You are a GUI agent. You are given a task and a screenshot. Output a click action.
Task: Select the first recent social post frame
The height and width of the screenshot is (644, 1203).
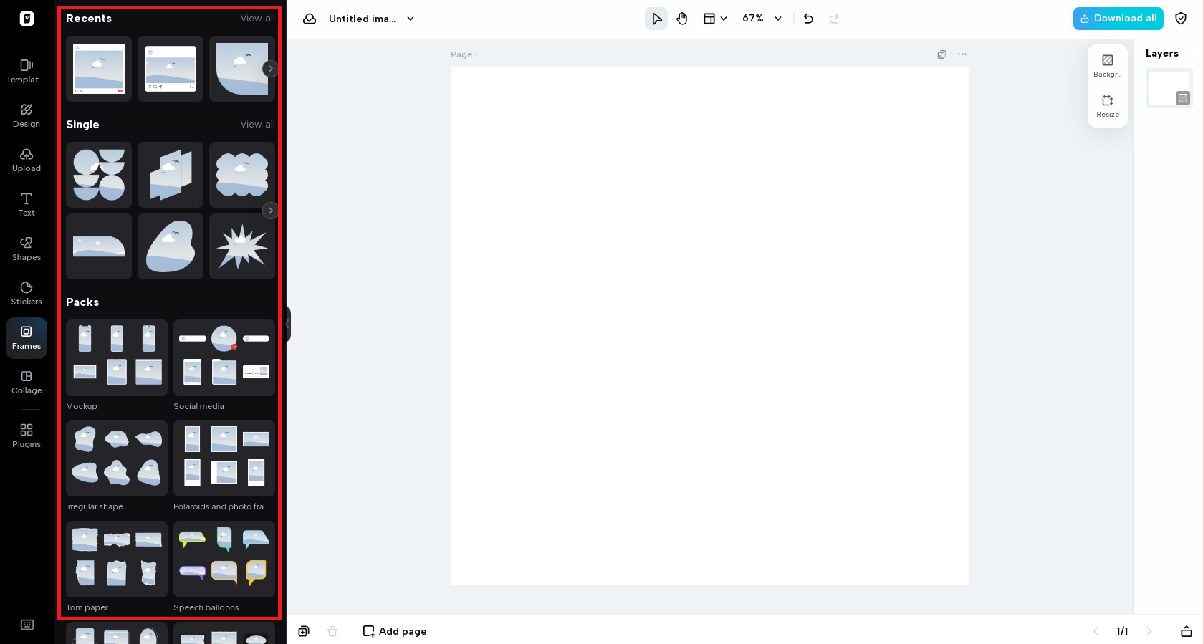click(99, 69)
